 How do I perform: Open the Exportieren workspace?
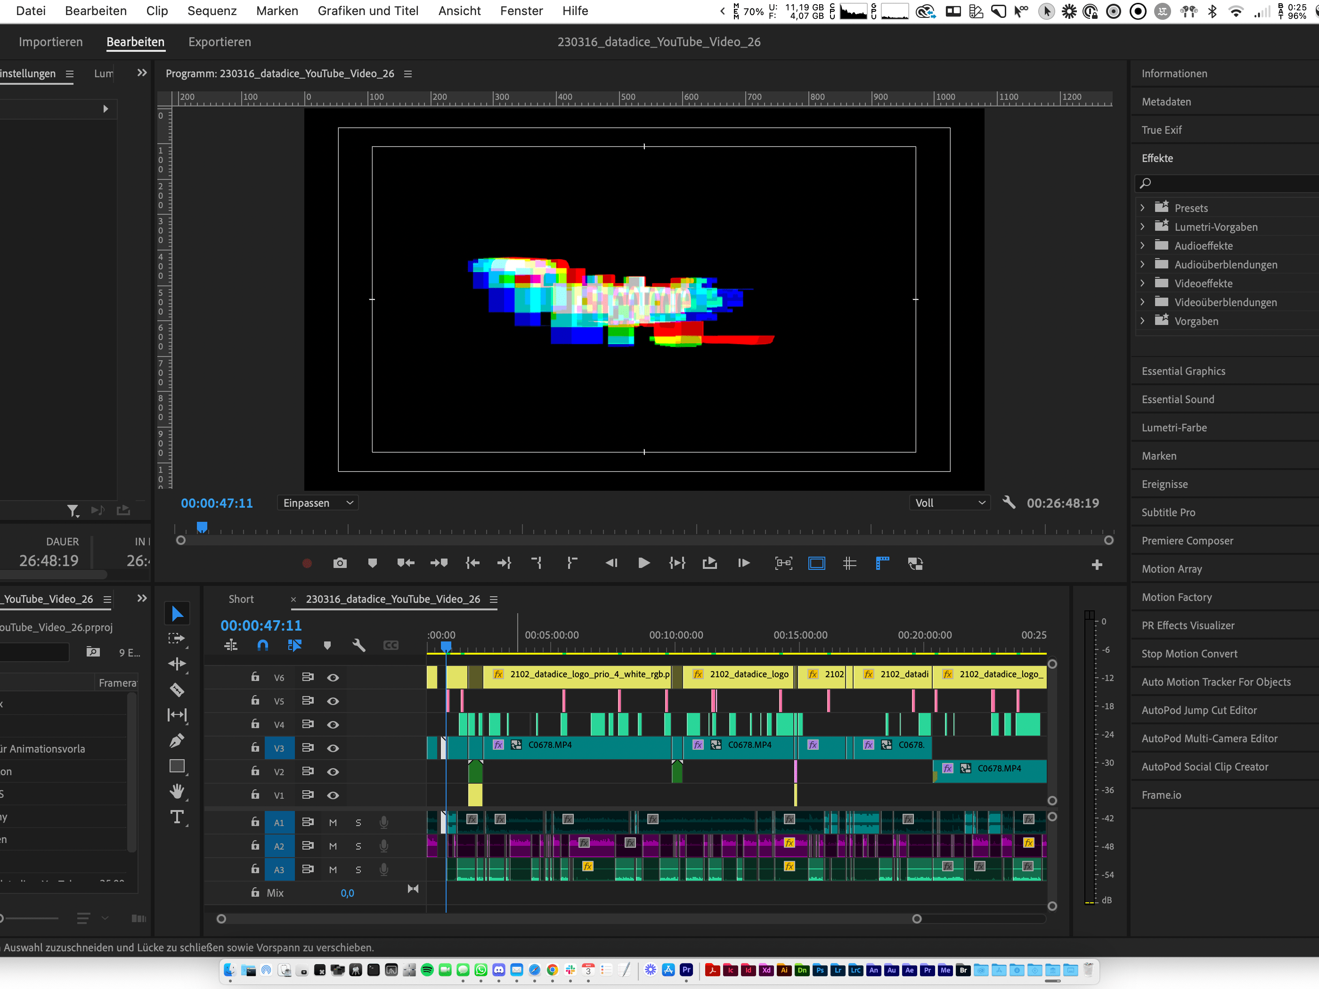pos(220,42)
